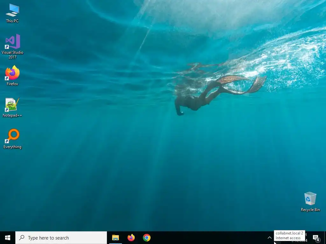Select the Recycle Bin icon
Viewport: 326px width, 244px height.
click(310, 202)
